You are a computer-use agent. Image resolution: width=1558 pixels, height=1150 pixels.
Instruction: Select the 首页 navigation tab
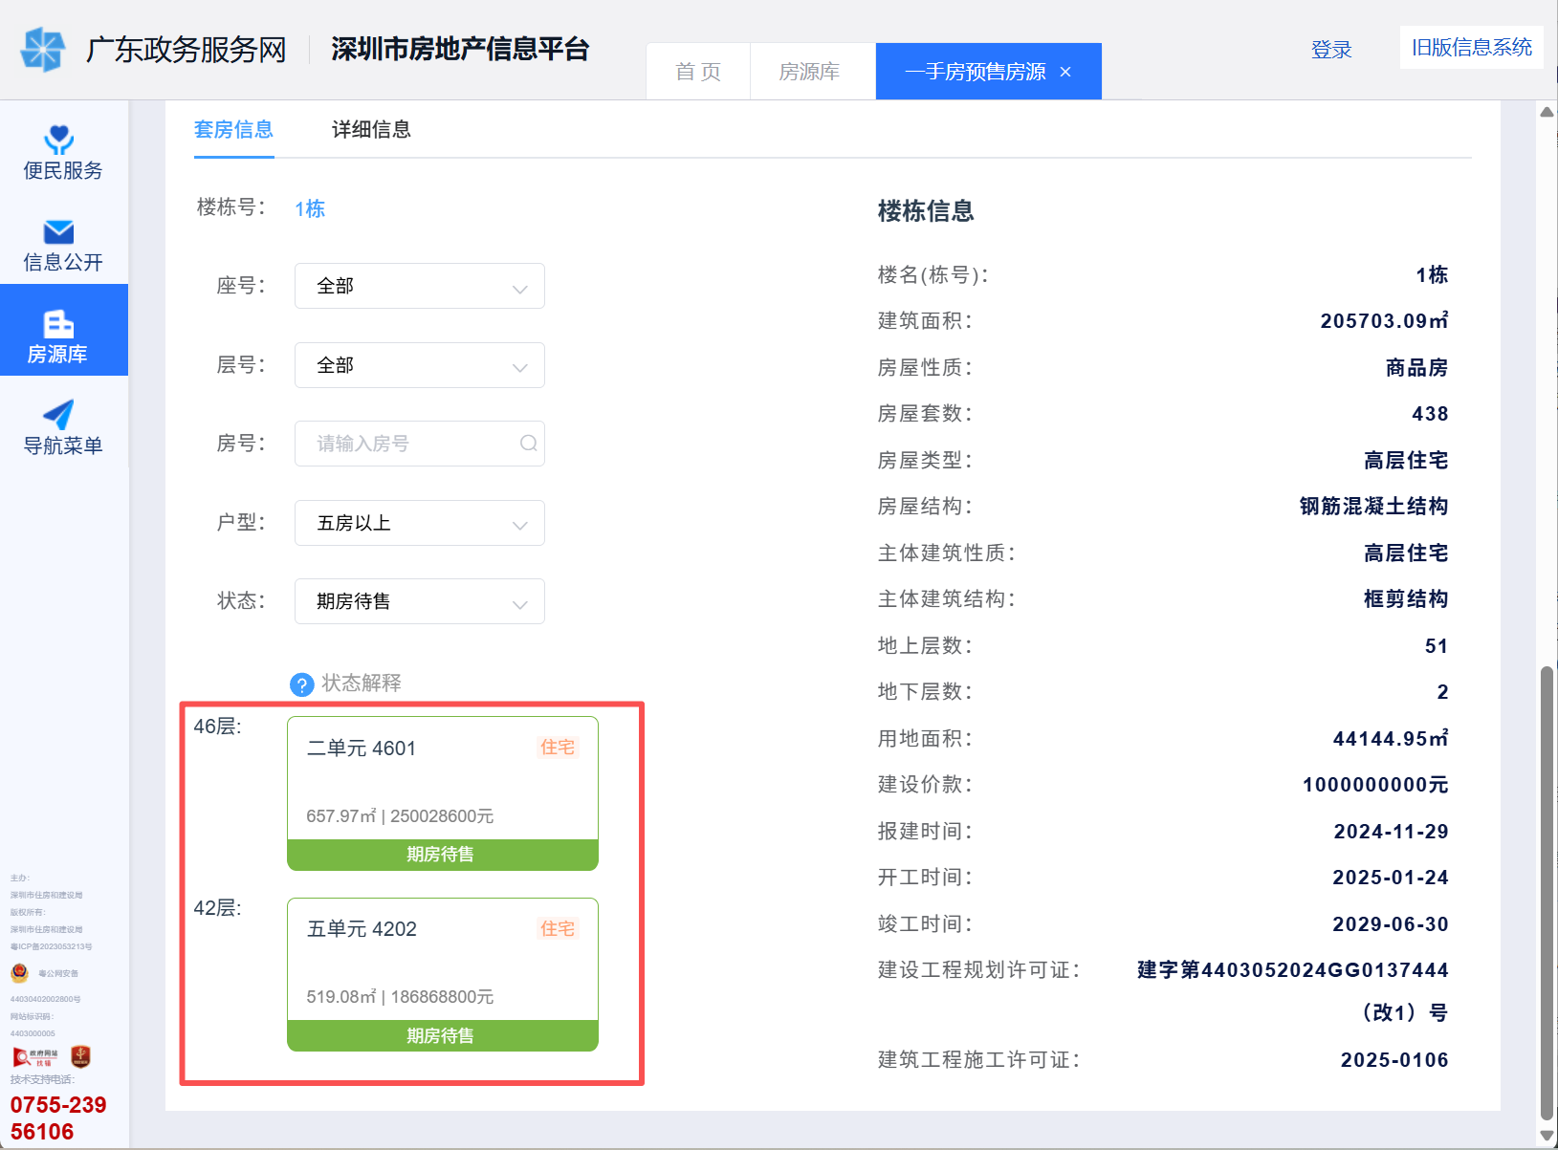698,70
